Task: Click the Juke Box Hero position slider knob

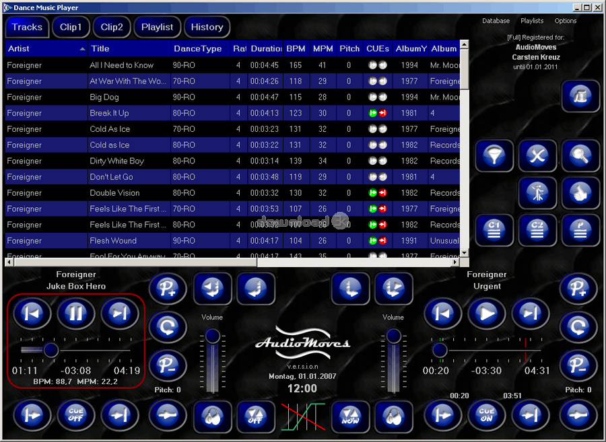Action: coord(50,350)
